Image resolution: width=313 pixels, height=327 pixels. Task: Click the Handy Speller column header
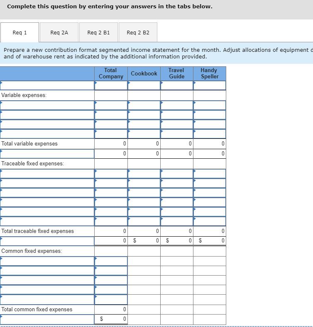click(210, 73)
